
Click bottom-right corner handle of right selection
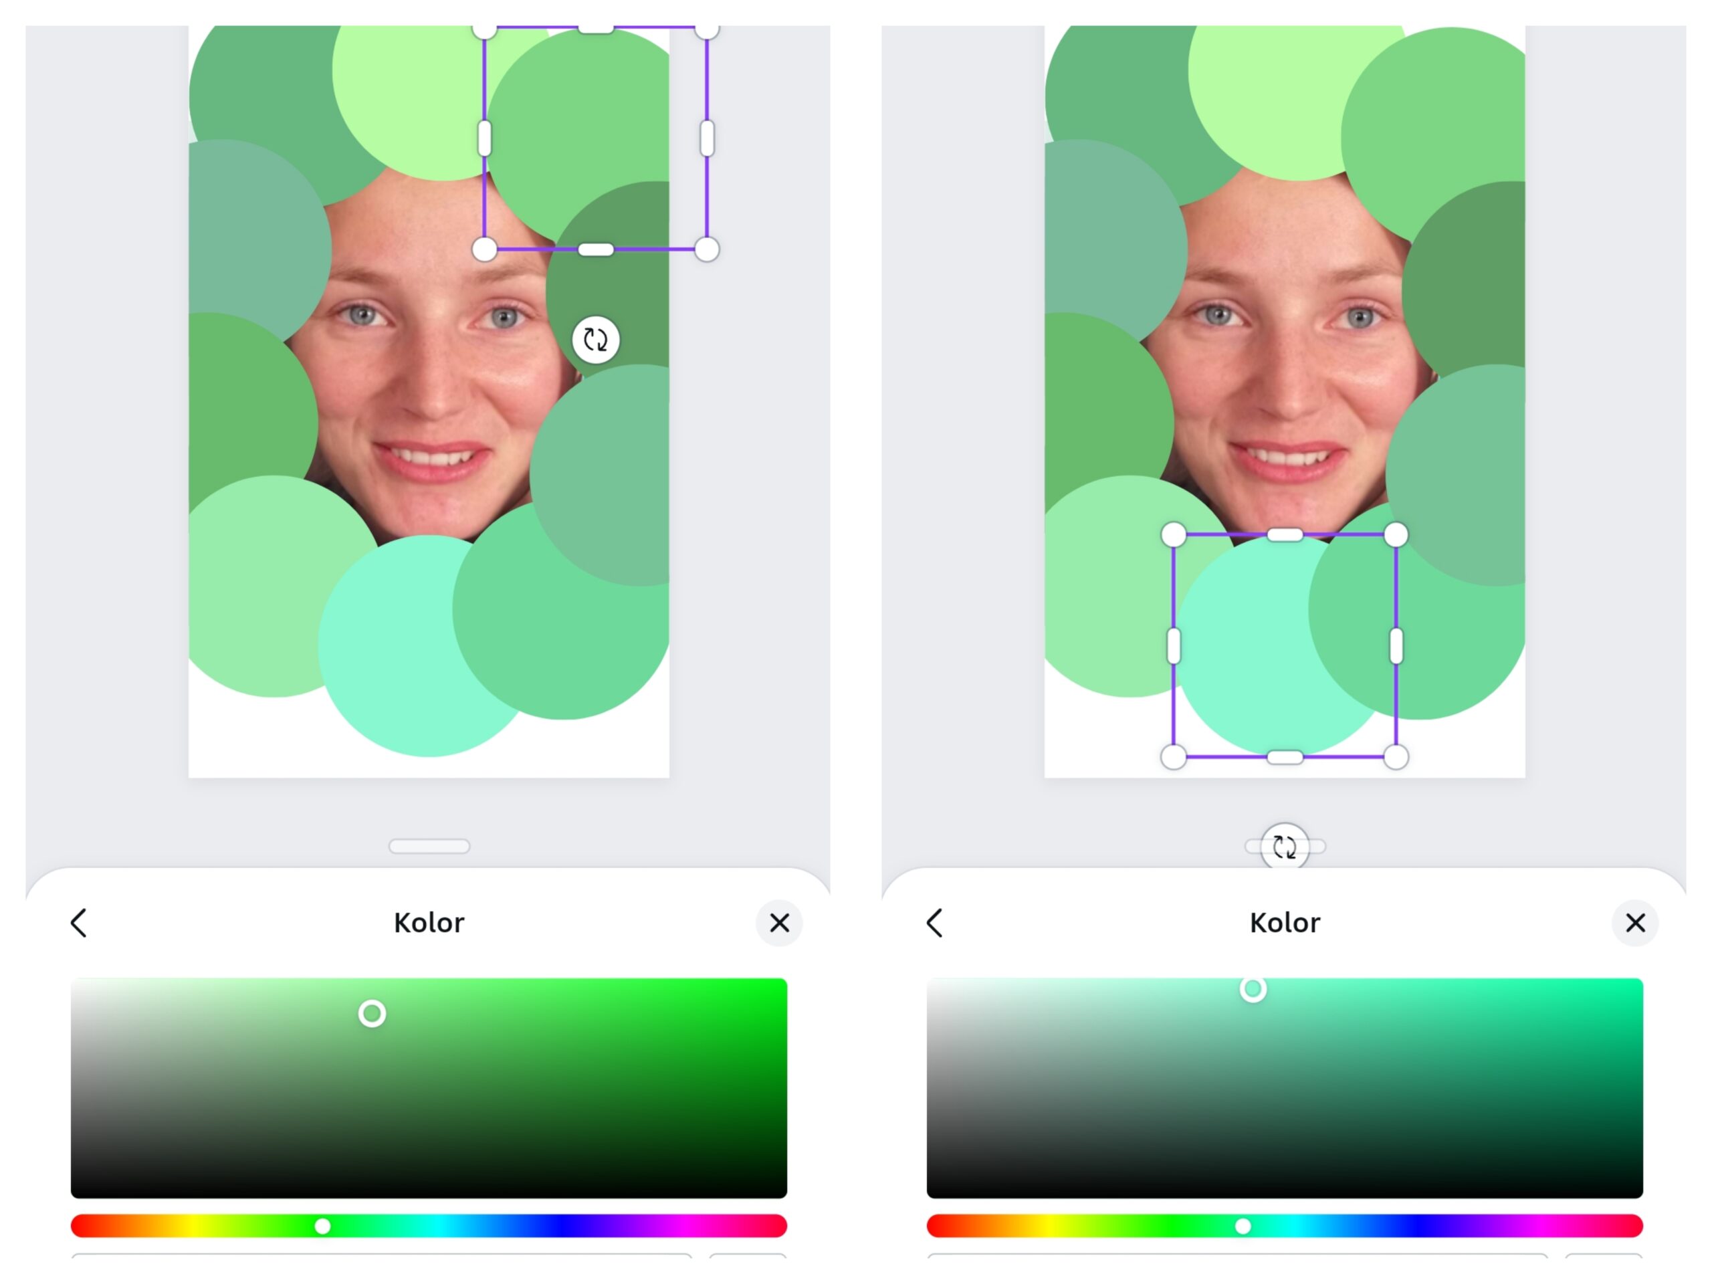tap(1396, 757)
